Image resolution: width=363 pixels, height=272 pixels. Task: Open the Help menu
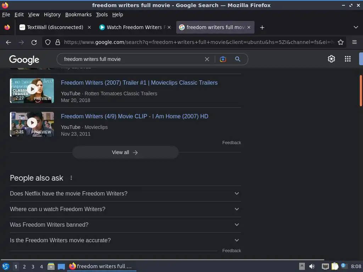point(118,15)
